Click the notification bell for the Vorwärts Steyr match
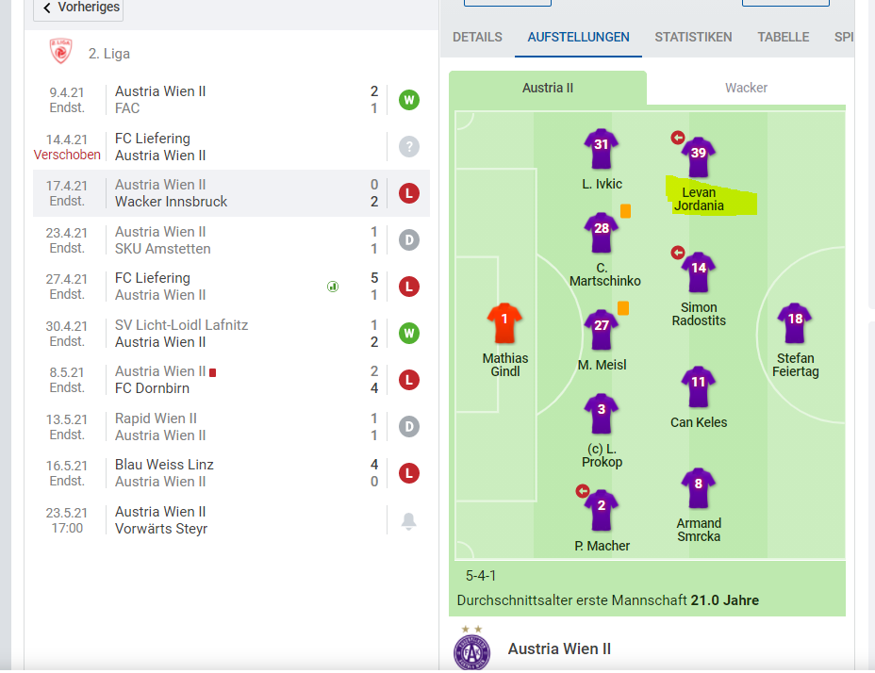 click(x=409, y=520)
